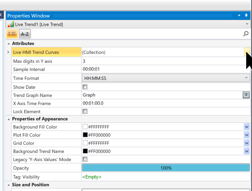Toggle the Lock Element checkbox

tap(85, 111)
